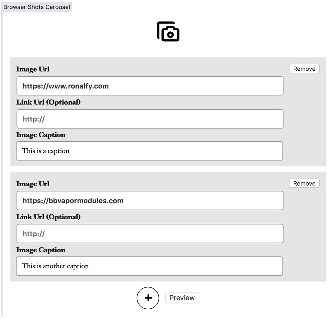Click the plus icon to add a new screenshot
Image resolution: width=330 pixels, height=321 pixels.
(x=148, y=298)
